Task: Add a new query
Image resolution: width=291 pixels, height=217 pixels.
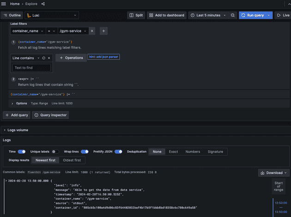Action: [x=17, y=115]
